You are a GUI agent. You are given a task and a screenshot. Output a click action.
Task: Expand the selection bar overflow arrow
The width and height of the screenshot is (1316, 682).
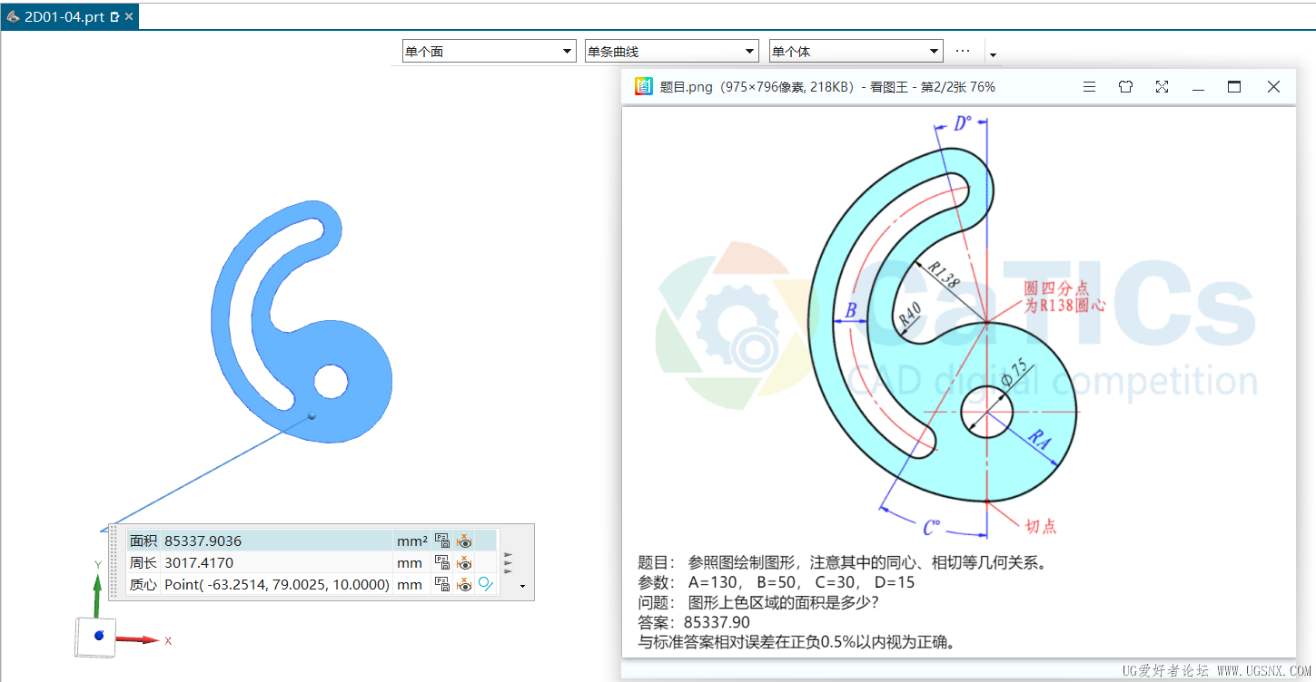pyautogui.click(x=993, y=54)
